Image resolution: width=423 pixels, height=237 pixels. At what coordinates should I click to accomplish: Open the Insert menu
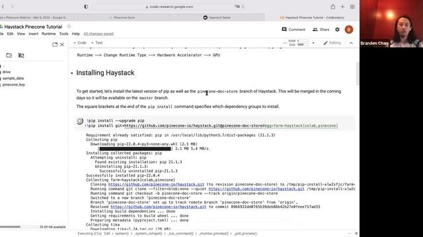click(x=33, y=34)
